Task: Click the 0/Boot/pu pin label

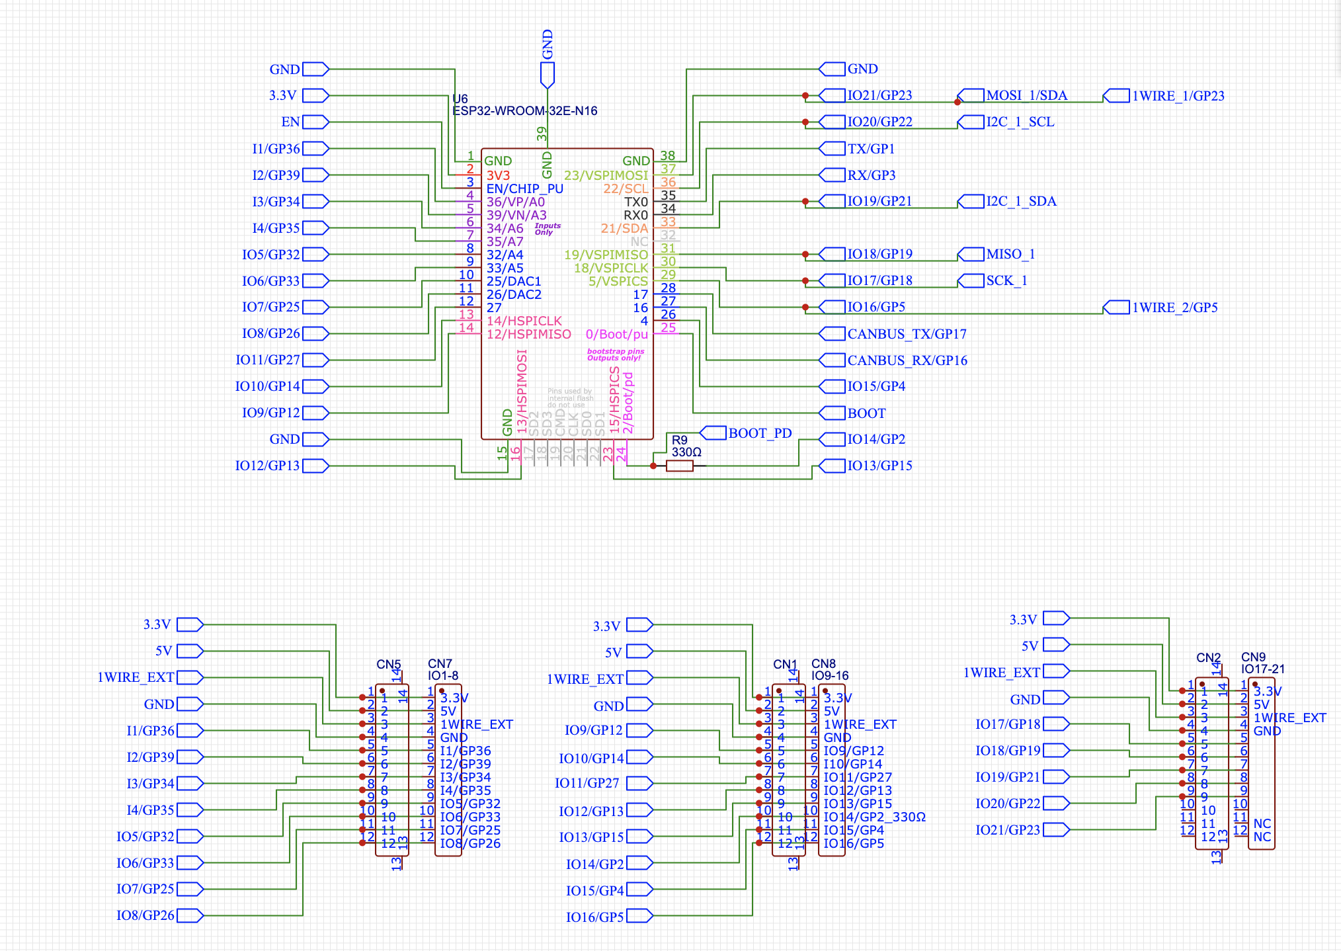Action: click(x=617, y=334)
